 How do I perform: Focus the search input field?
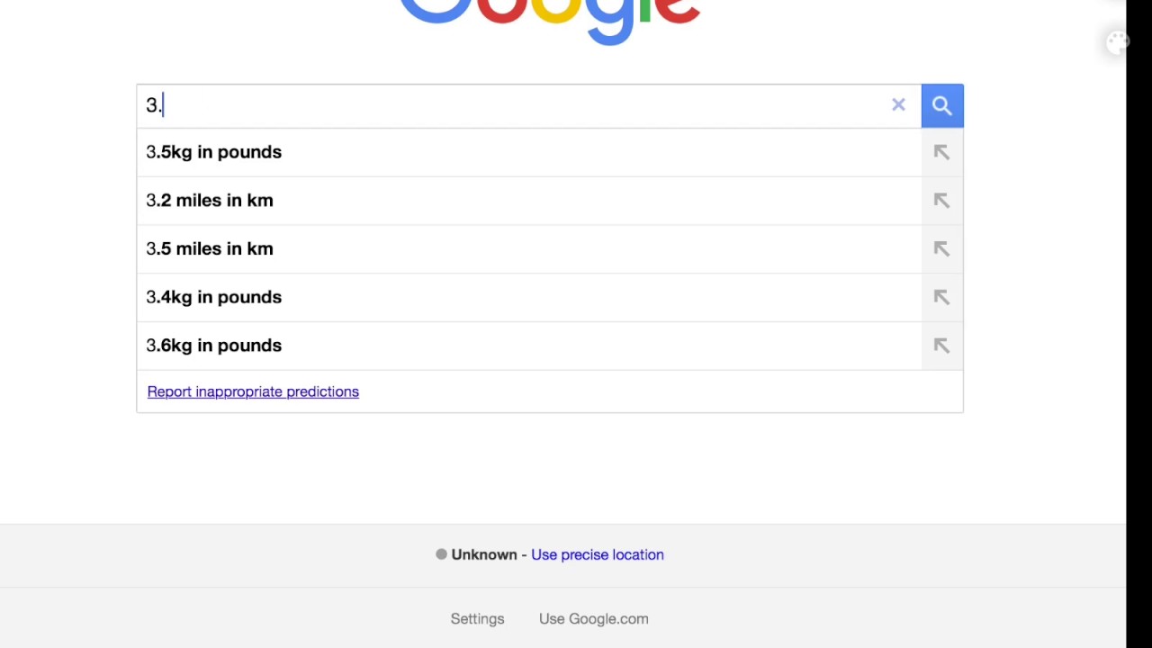513,105
